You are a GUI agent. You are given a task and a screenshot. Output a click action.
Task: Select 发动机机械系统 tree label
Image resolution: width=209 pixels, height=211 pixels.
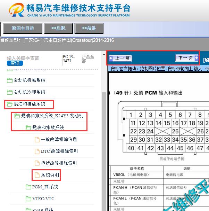[x=29, y=80]
